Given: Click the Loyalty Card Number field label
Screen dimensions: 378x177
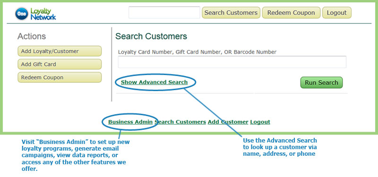Looking at the screenshot, I should tap(197, 52).
